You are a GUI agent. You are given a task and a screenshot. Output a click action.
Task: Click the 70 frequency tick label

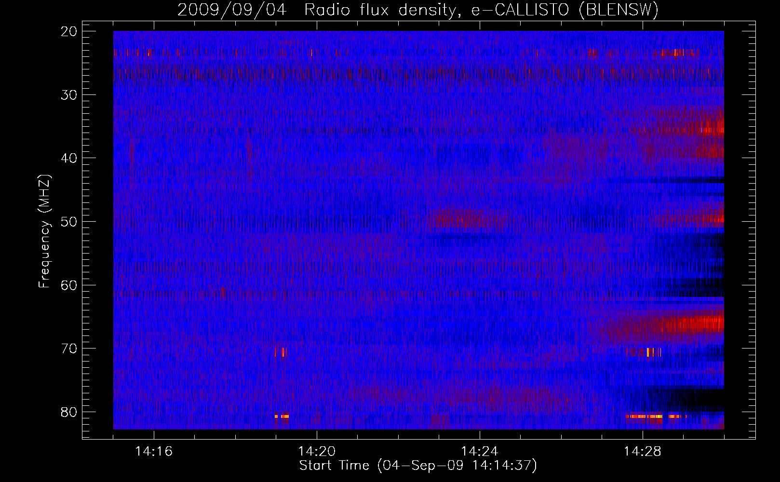coord(69,348)
